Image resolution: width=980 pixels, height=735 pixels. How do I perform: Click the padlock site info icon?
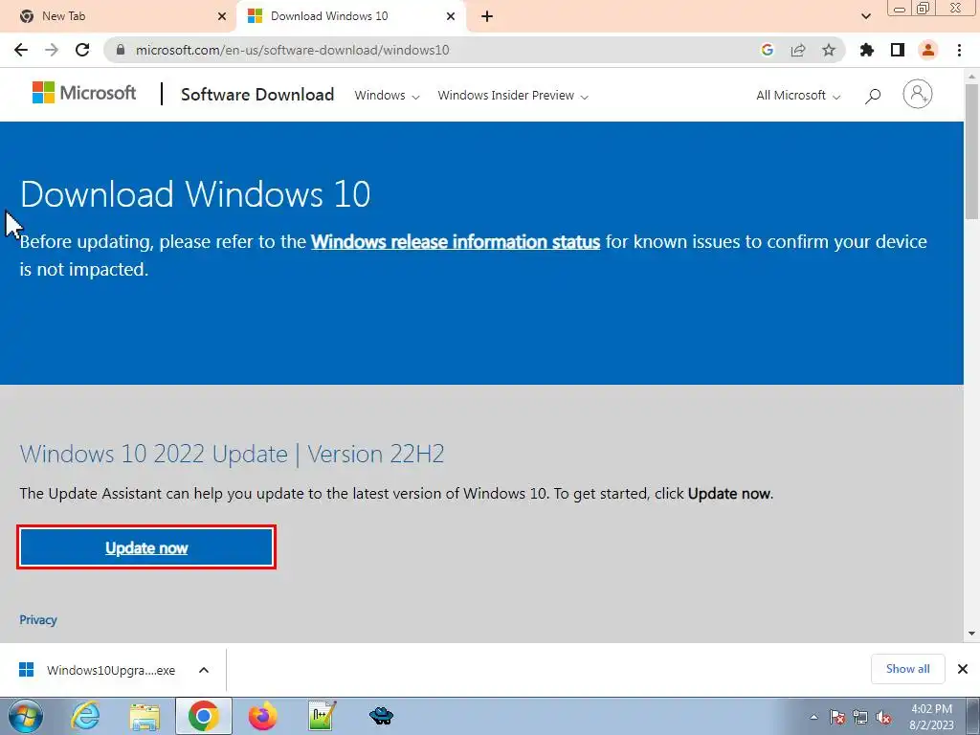121,50
